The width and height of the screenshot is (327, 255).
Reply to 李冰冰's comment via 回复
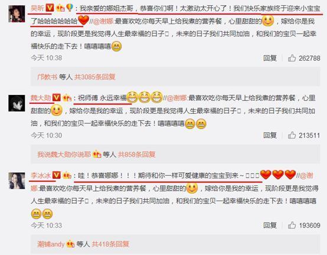coord(270,225)
